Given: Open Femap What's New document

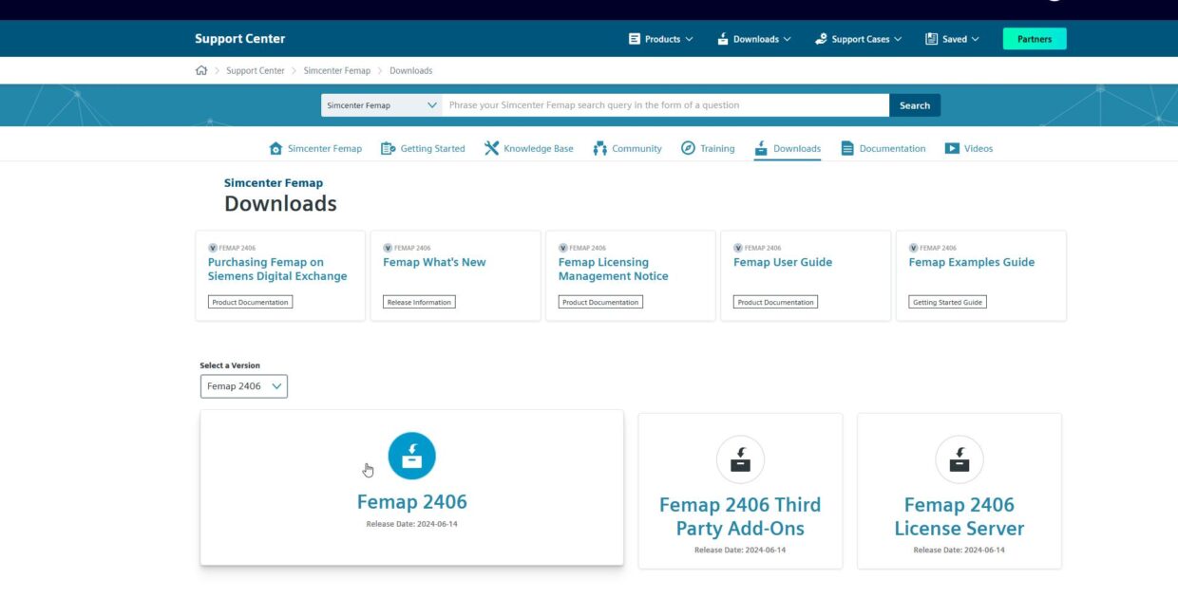Looking at the screenshot, I should click(x=434, y=263).
